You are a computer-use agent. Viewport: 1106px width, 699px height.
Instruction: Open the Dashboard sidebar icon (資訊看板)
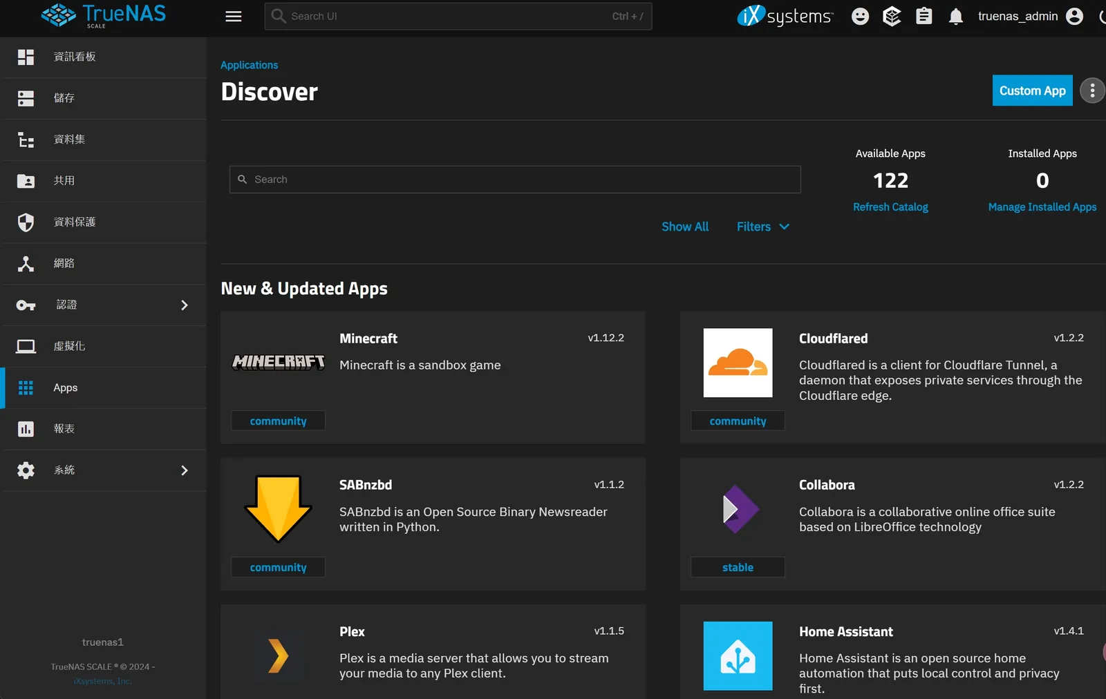26,57
